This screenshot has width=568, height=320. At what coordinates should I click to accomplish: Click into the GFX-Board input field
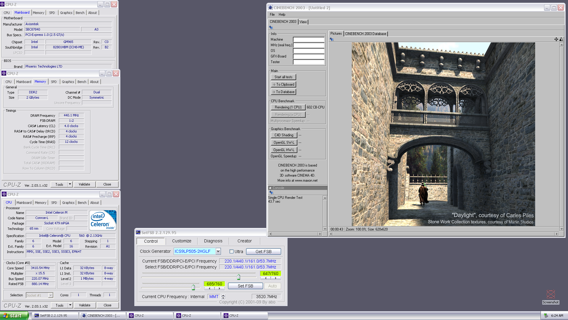point(309,56)
